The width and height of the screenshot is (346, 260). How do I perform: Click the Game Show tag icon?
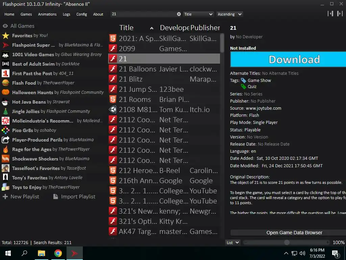click(x=243, y=81)
